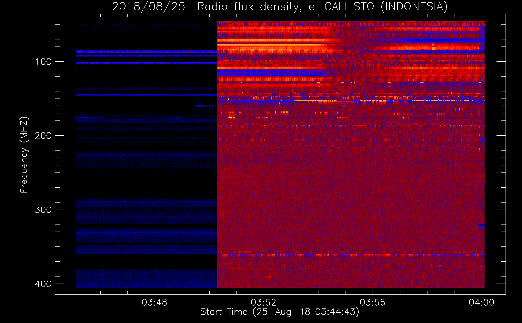522x323 pixels.
Task: Click the 300 frequency tick label
Action: 44,210
